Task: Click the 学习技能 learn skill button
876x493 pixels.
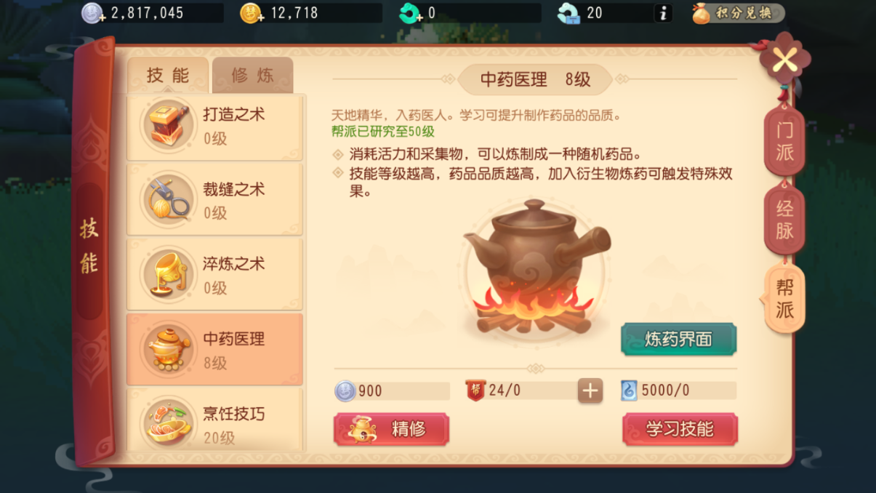Action: pyautogui.click(x=680, y=429)
